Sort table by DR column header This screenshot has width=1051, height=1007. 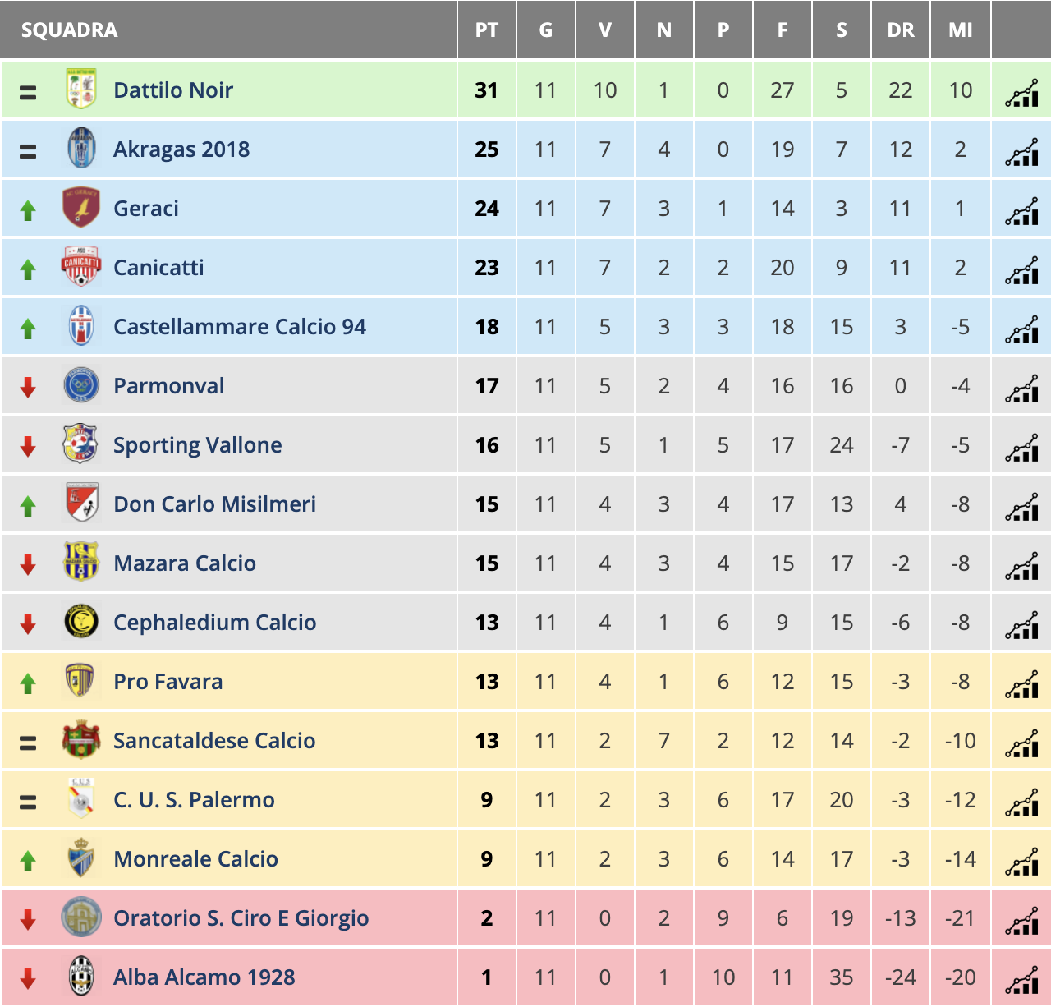[901, 30]
